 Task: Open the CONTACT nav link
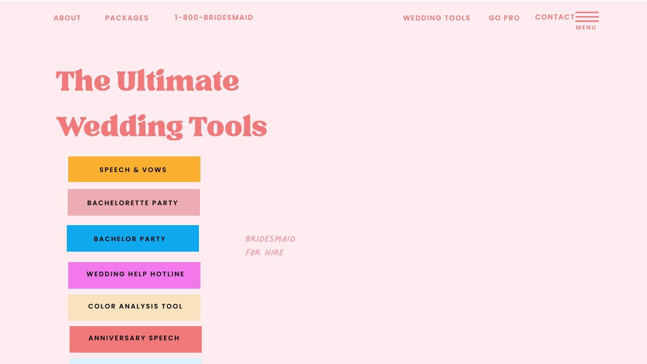555,17
